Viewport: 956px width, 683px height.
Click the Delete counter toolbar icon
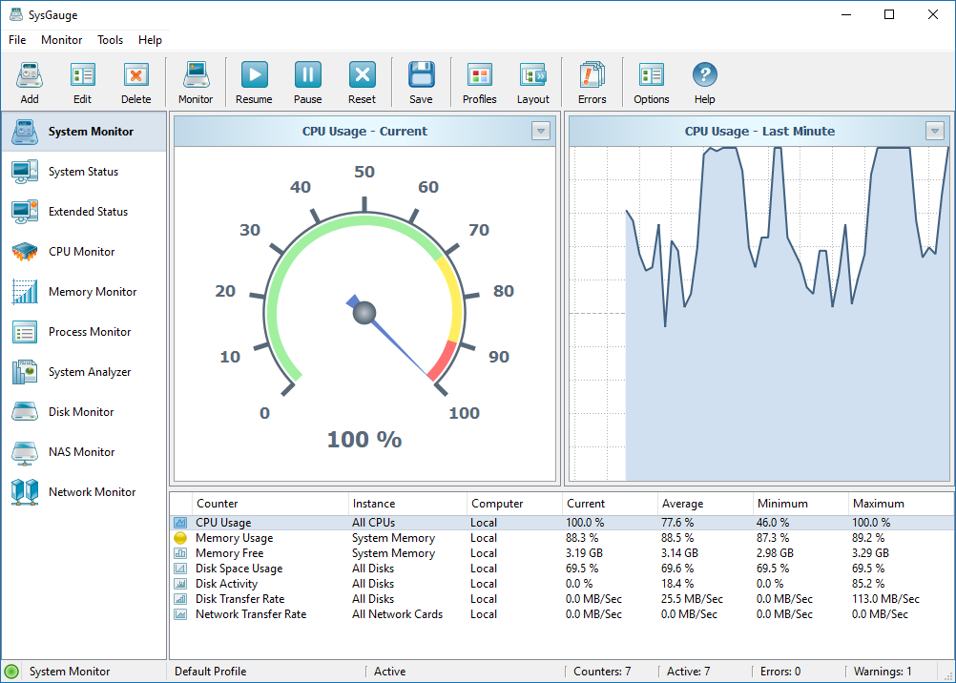click(x=136, y=75)
